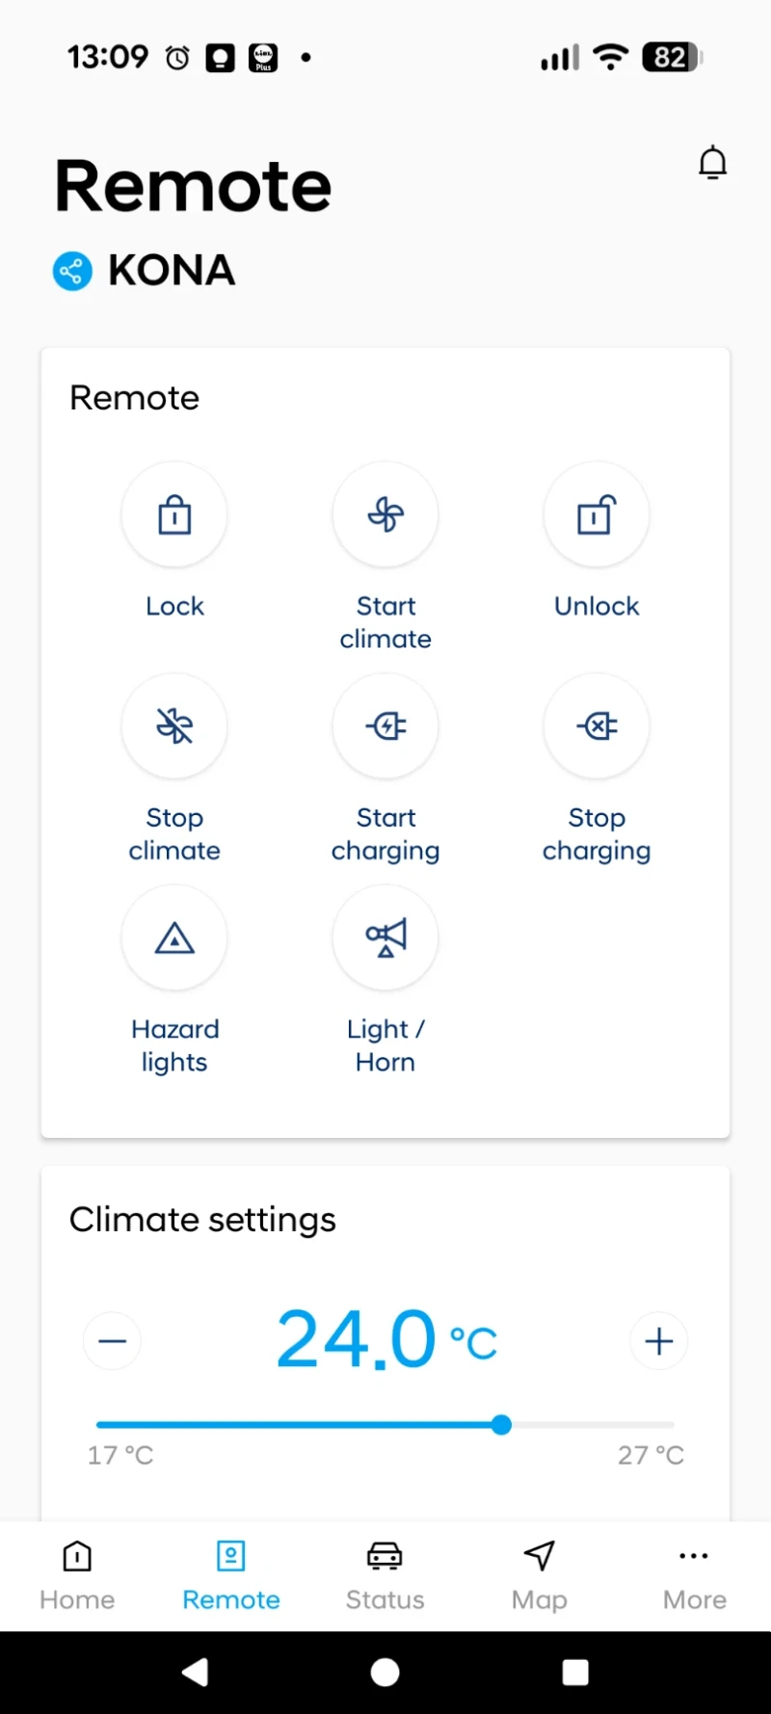Tap the Start charging plug icon
The width and height of the screenshot is (771, 1714).
tap(385, 726)
